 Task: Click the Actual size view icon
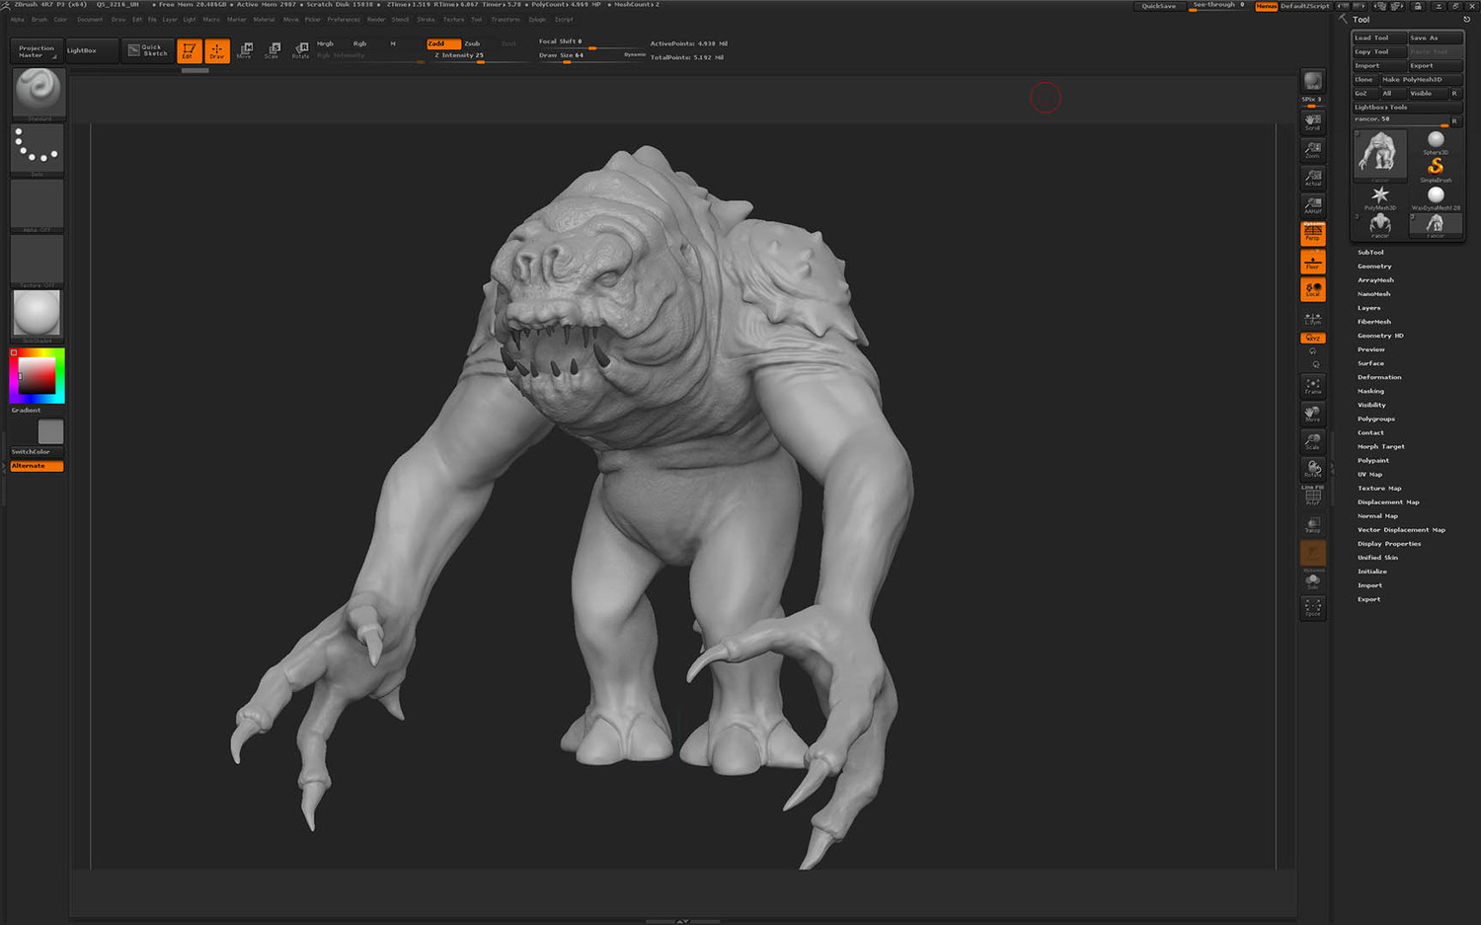click(1312, 178)
